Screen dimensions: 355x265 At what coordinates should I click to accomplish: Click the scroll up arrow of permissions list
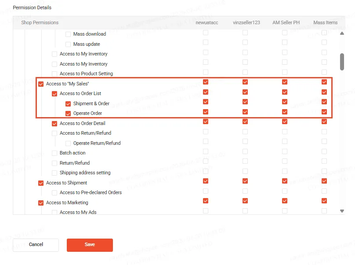pyautogui.click(x=342, y=33)
